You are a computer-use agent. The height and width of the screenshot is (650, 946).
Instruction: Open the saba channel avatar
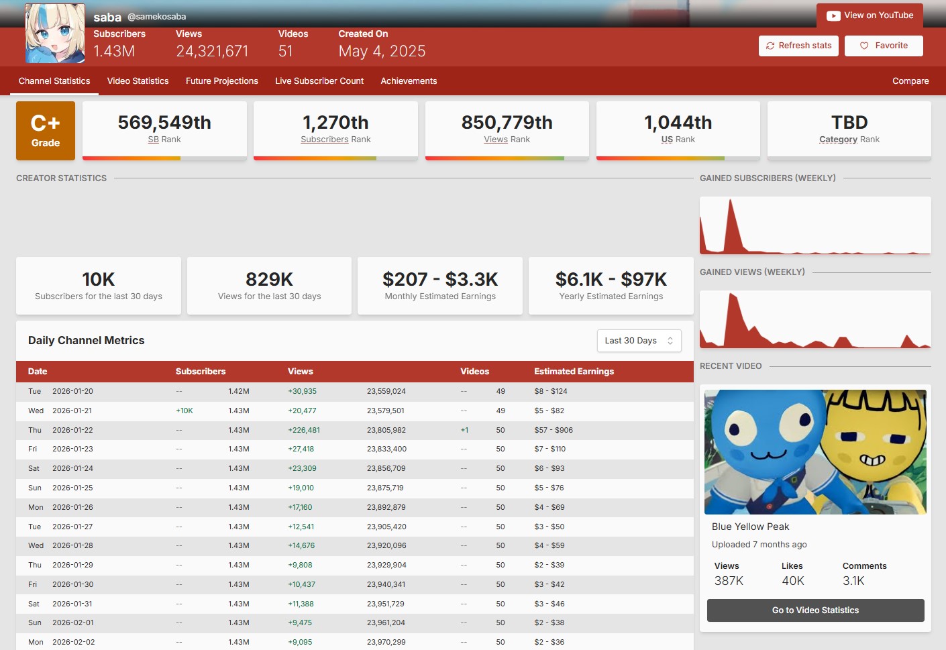click(x=55, y=33)
